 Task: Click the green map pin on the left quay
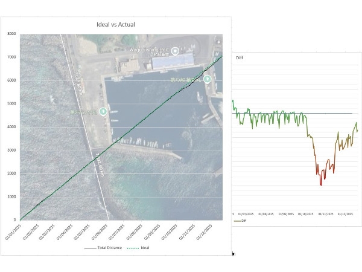coord(103,111)
